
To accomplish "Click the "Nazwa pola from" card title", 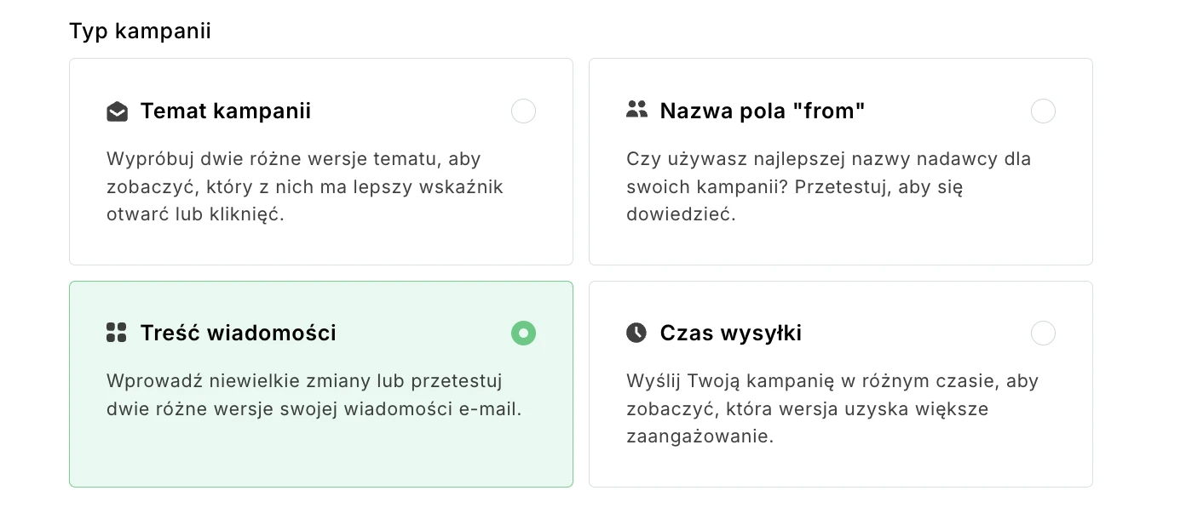I will coord(763,111).
